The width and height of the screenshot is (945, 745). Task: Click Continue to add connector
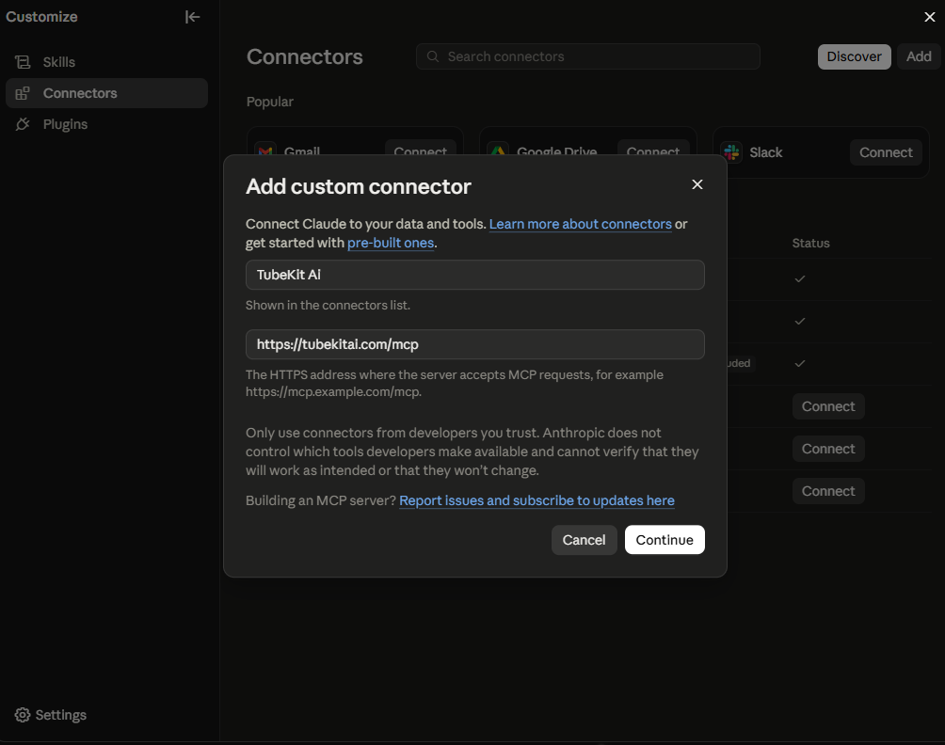tap(665, 540)
